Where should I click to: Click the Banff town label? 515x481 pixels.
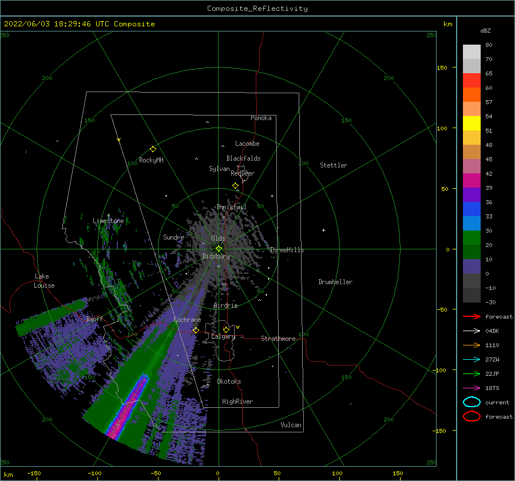point(94,319)
